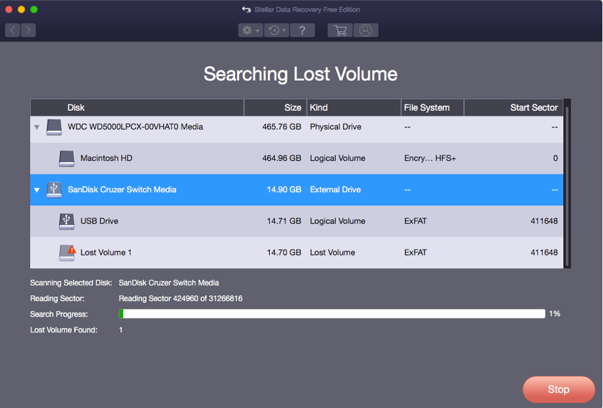Sort by the Size column header
The height and width of the screenshot is (408, 603).
click(x=276, y=108)
